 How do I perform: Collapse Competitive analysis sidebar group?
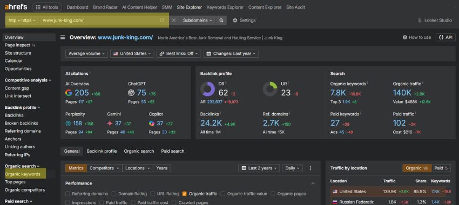click(x=28, y=80)
